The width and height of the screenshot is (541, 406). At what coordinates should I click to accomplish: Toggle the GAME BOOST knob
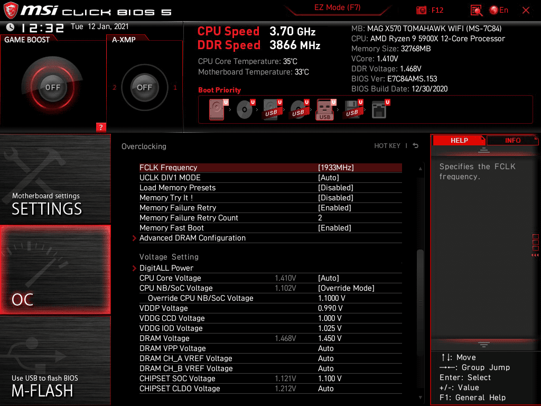tap(52, 87)
